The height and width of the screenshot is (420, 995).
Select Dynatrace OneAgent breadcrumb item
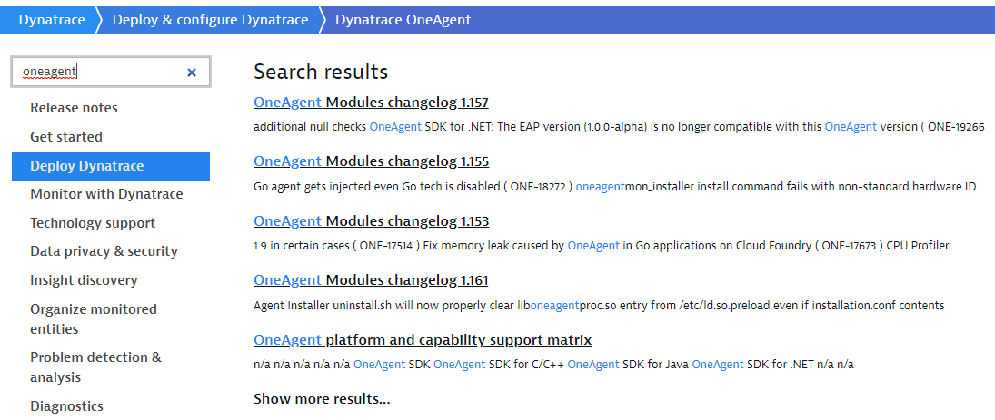(403, 20)
